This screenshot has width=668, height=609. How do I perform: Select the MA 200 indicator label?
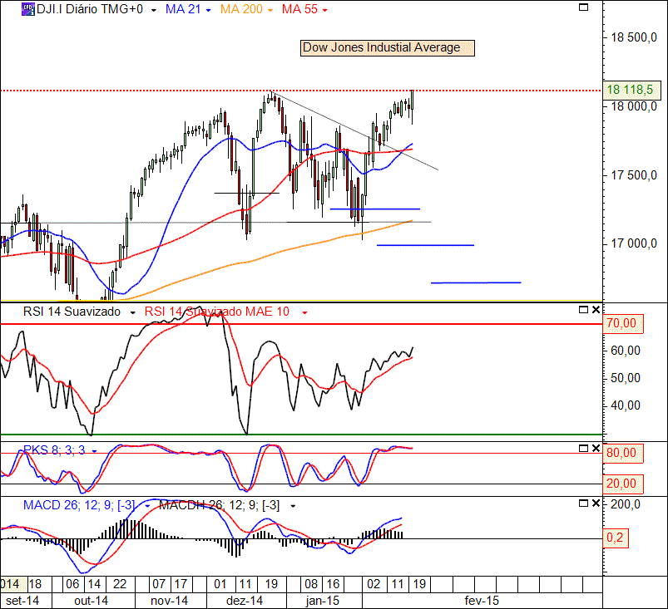(x=241, y=9)
